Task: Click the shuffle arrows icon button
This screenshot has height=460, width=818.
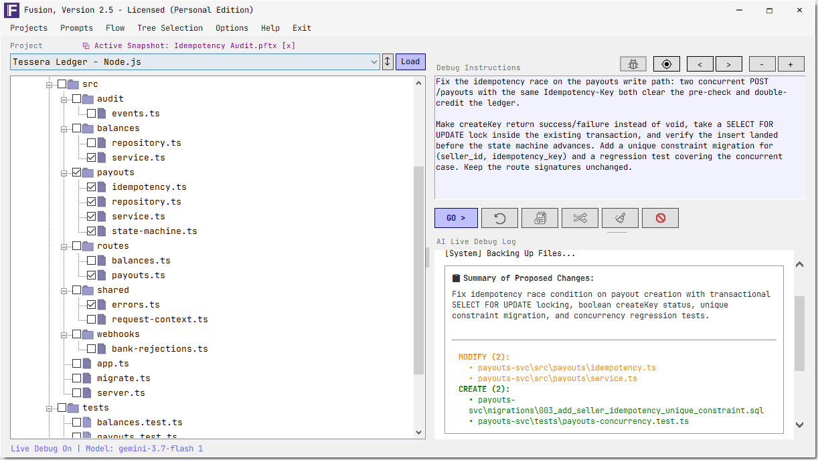Action: point(580,218)
